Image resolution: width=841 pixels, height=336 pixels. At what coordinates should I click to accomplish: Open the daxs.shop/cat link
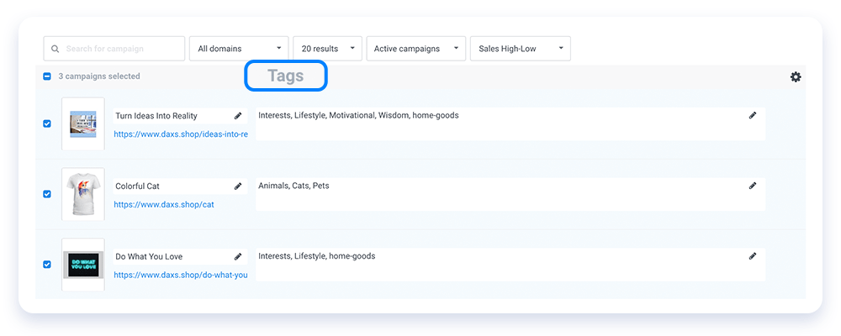point(164,205)
